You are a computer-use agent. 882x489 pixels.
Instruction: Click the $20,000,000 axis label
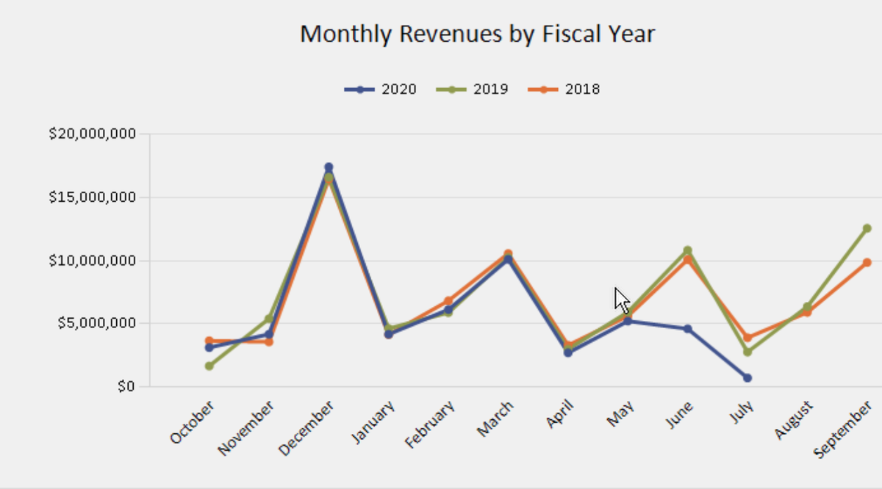point(93,134)
